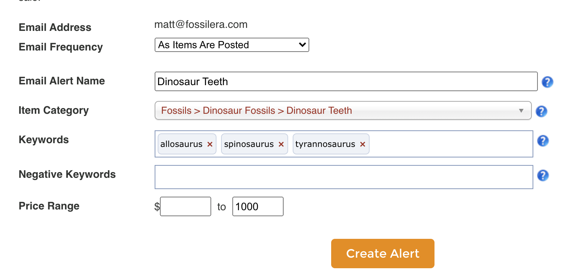The image size is (565, 275).
Task: Select the tyrannosaurus keyword chip
Action: tap(325, 144)
